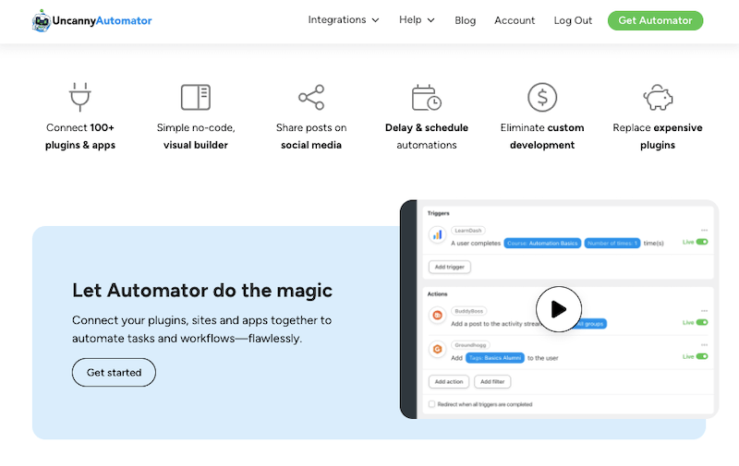Click the Add trigger button
Viewport: 739px width, 466px height.
point(450,267)
